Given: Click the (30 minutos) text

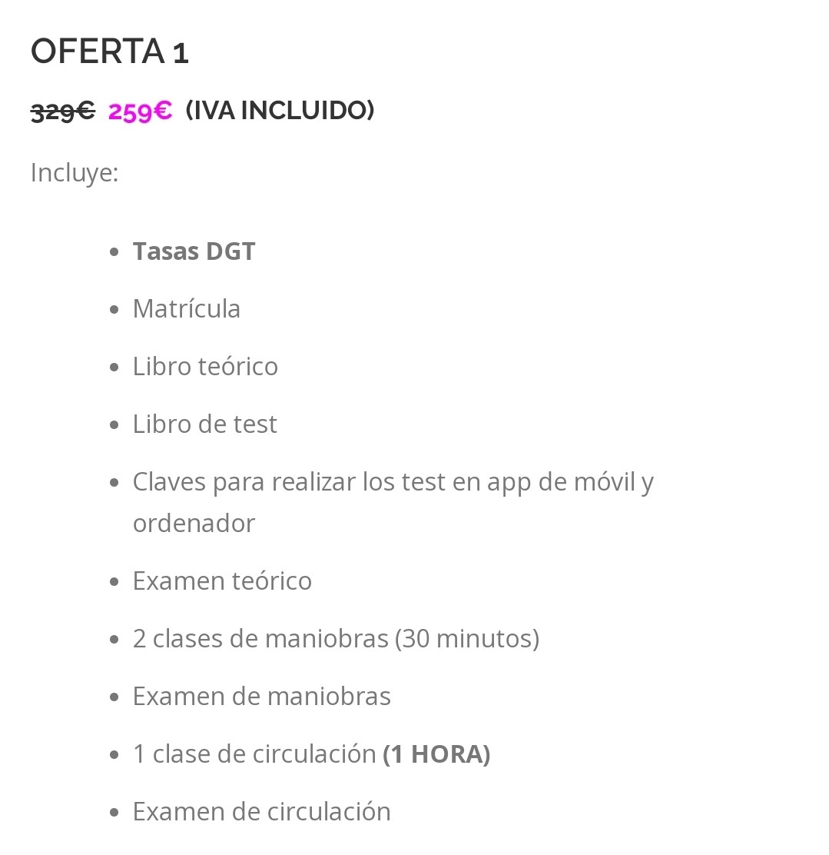Looking at the screenshot, I should point(467,638).
